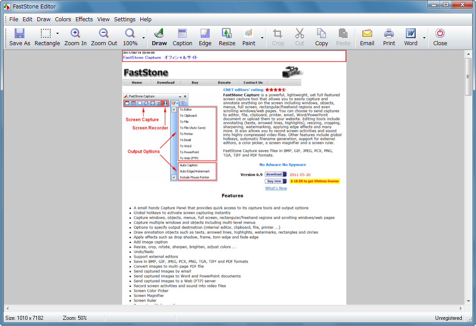Image resolution: width=476 pixels, height=326 pixels.
Task: Minimize the FastStone Editor window
Action: tap(434, 5)
